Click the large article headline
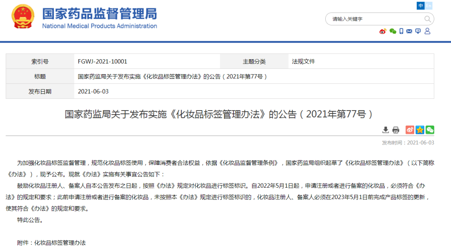451x249 pixels. (220, 114)
